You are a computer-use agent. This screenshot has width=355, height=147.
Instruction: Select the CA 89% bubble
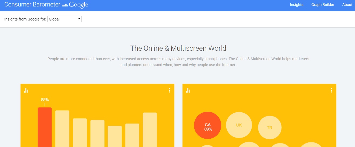(208, 125)
